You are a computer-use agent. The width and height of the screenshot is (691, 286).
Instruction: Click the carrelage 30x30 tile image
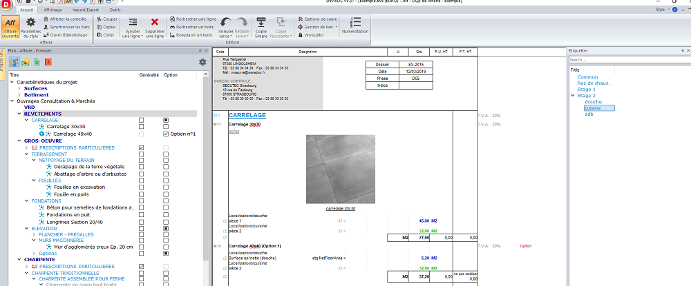[341, 169]
